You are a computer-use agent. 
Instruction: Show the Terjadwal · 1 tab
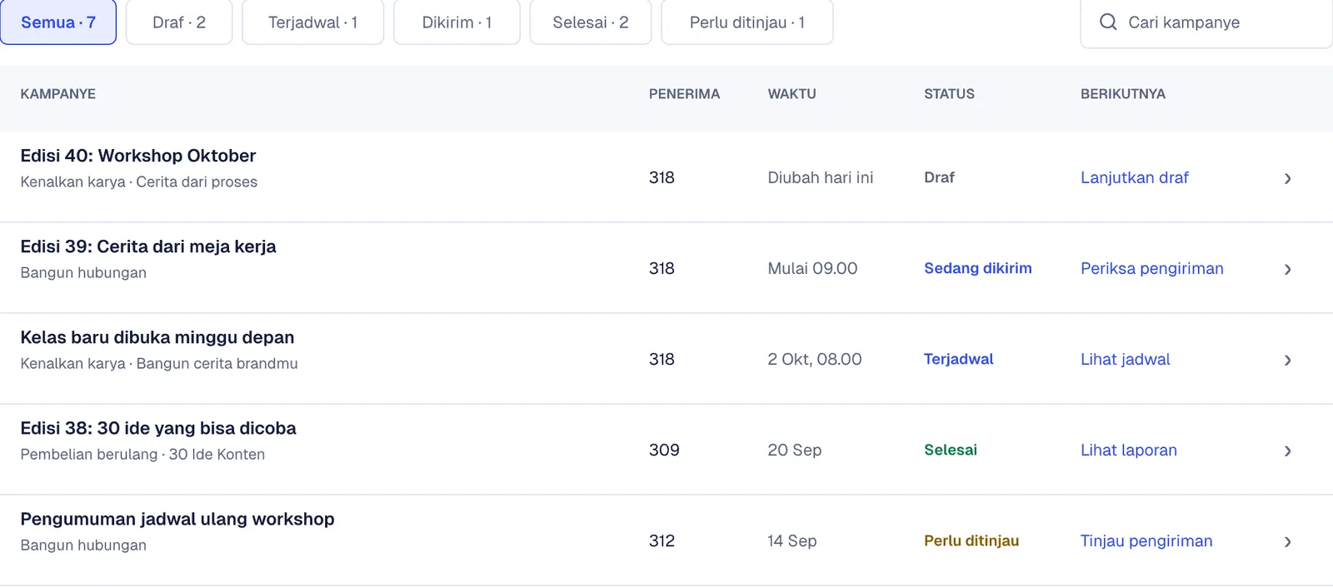pyautogui.click(x=313, y=22)
